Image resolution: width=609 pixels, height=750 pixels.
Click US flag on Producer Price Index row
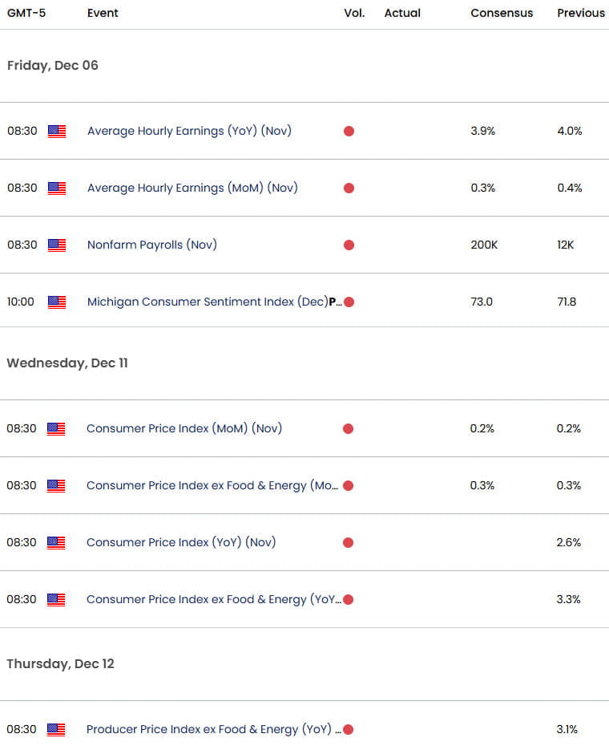point(56,729)
